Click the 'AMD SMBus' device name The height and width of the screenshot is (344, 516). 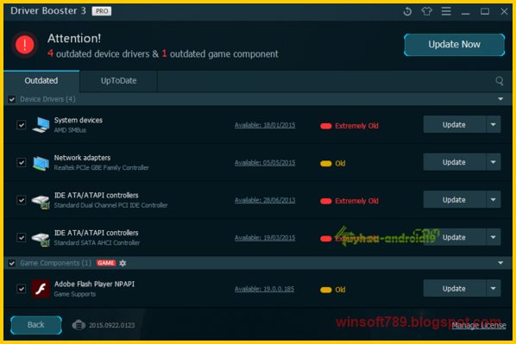(x=70, y=130)
